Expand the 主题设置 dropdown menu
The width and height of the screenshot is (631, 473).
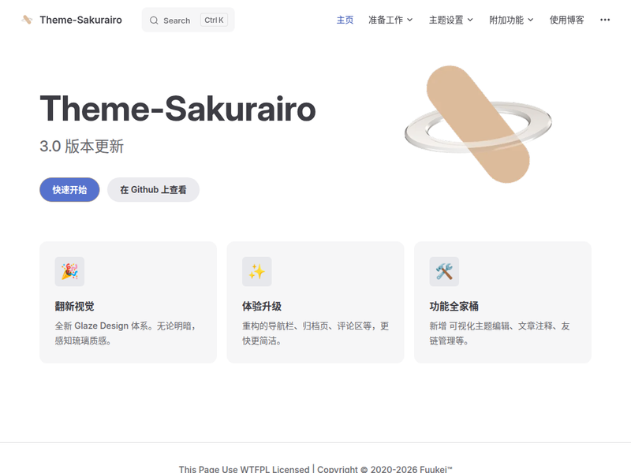click(x=450, y=20)
